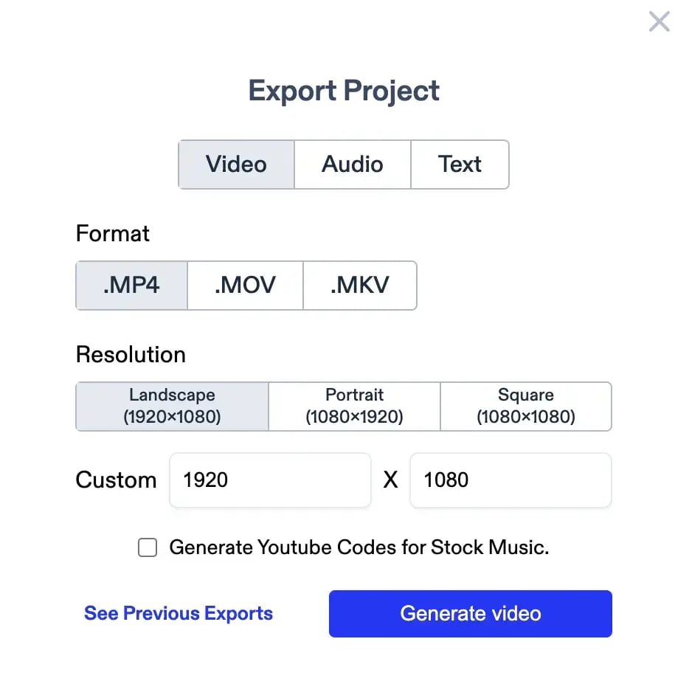This screenshot has height=695, width=689.
Task: Open the See Previous Exports link
Action: (x=179, y=613)
